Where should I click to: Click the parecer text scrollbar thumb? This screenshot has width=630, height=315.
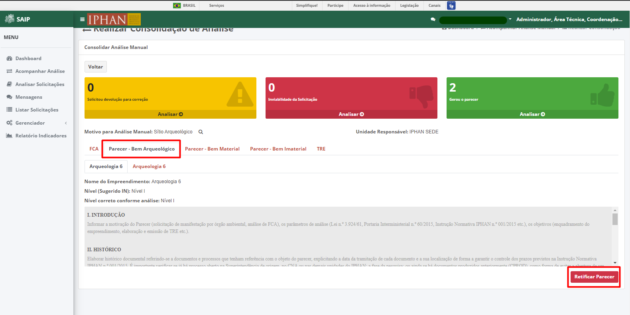[x=615, y=219]
